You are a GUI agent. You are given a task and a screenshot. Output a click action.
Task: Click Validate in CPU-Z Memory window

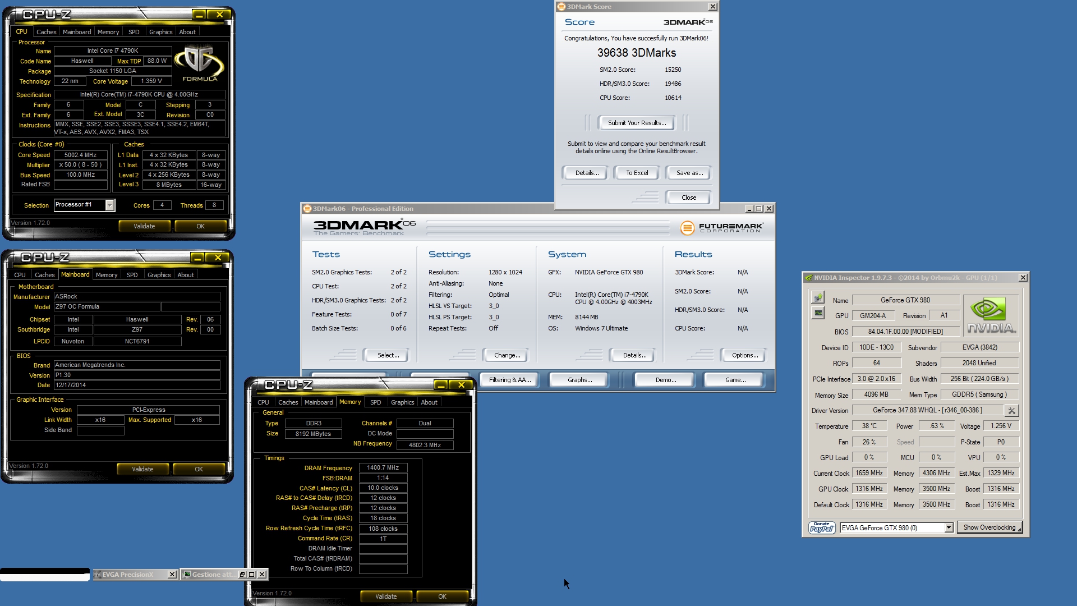(386, 596)
